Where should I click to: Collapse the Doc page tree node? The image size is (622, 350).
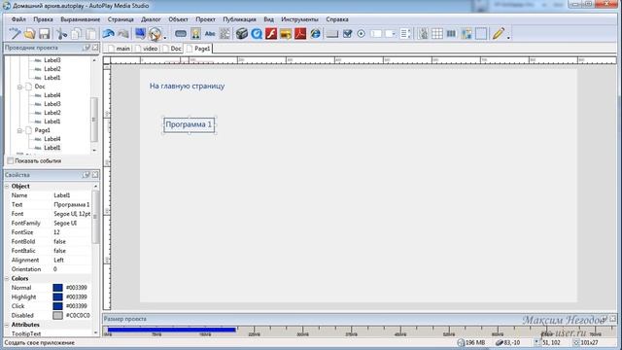click(x=19, y=87)
